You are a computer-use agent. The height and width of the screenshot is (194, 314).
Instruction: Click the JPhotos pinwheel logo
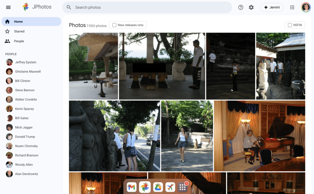[26, 7]
